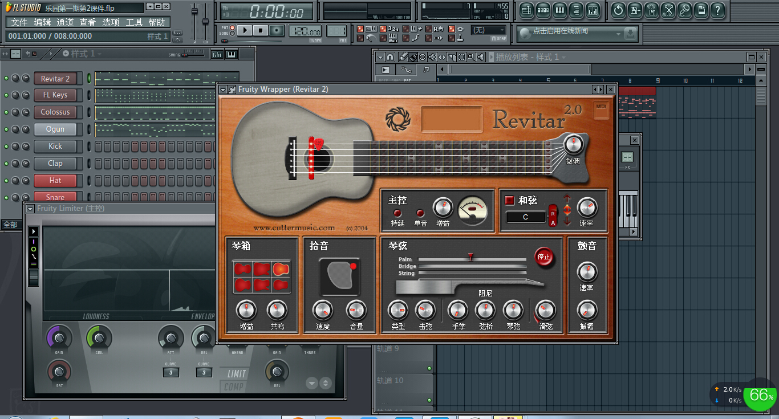
Task: Open the 文件 menu
Action: point(19,22)
